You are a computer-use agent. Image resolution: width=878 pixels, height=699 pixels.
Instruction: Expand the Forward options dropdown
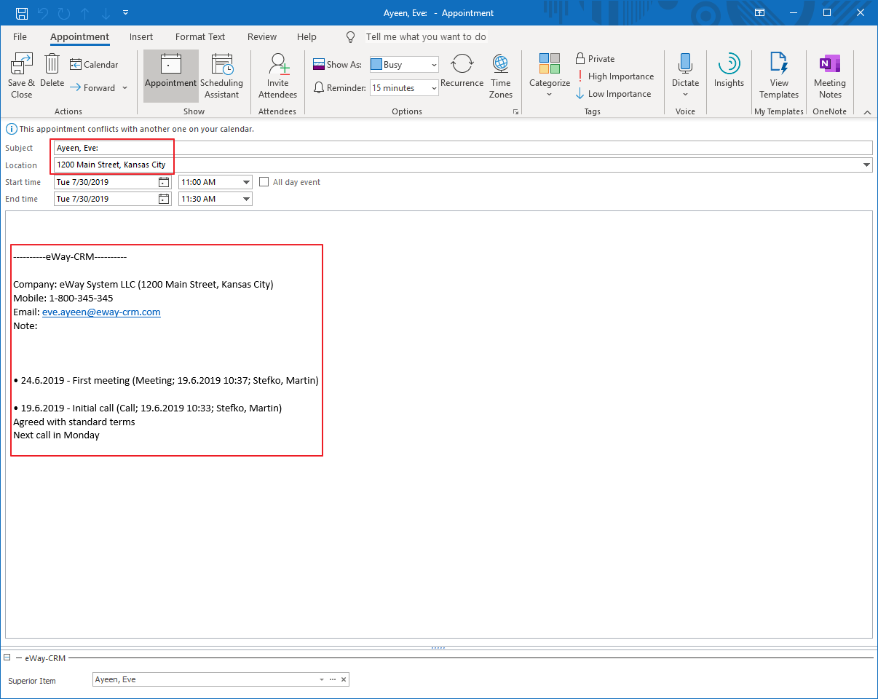[x=124, y=87]
